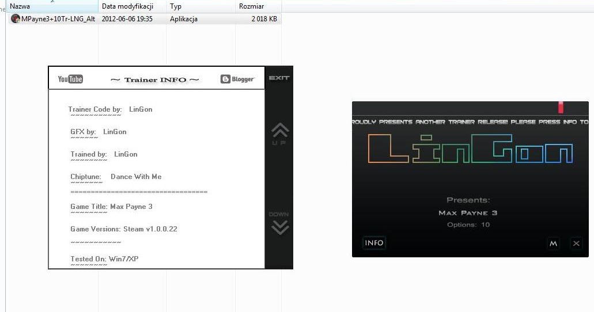This screenshot has width=594, height=312.
Task: Click the UP double-chevron arrow
Action: pyautogui.click(x=280, y=130)
